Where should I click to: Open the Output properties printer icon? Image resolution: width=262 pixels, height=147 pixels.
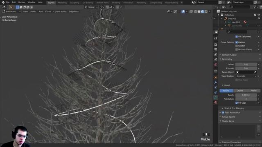(x=216, y=49)
